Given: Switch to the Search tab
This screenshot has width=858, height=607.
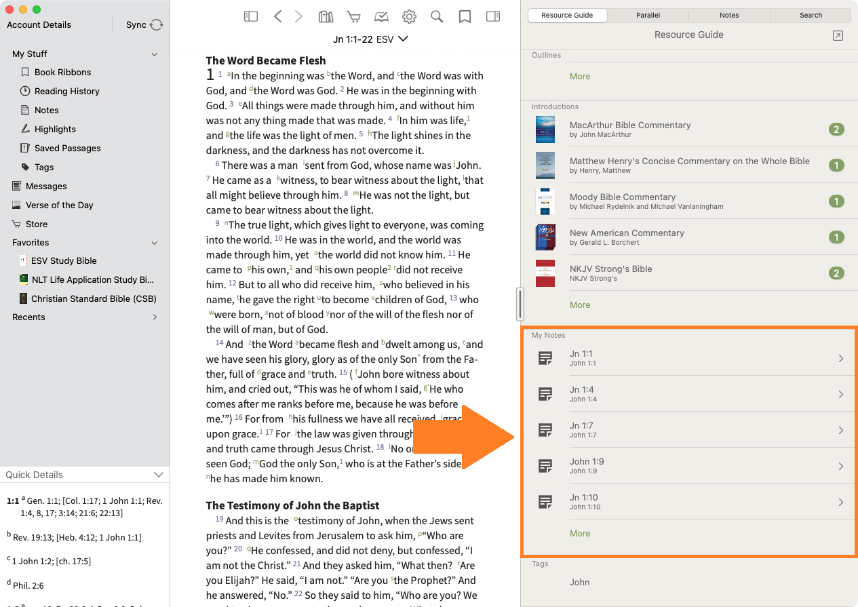Looking at the screenshot, I should coord(811,15).
